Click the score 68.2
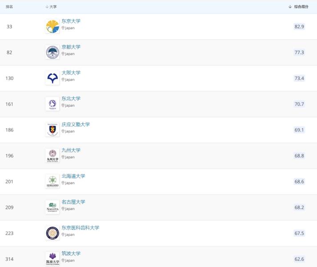Viewport: 317px width, 267px height. pyautogui.click(x=299, y=207)
